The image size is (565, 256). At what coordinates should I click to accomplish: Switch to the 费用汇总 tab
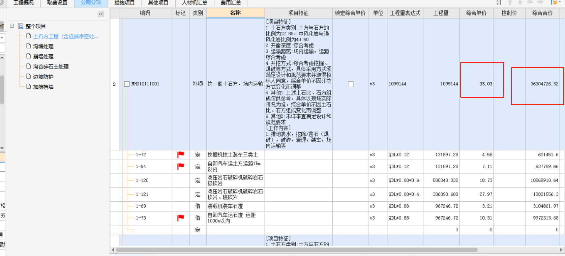point(231,3)
